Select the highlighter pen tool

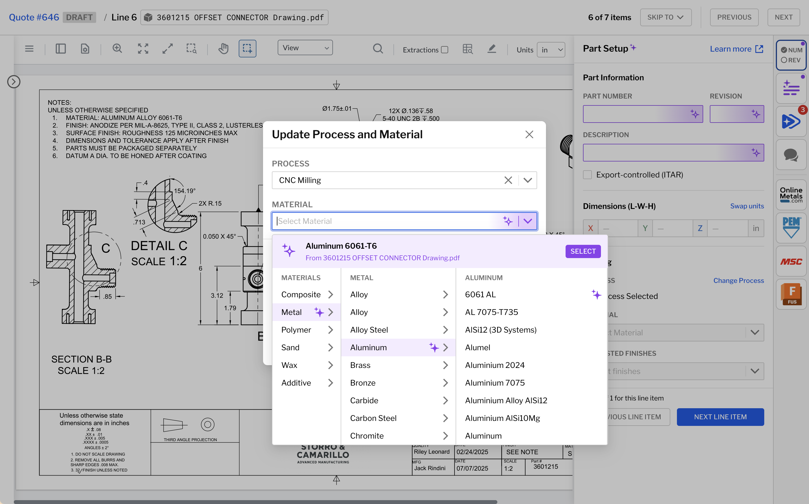point(492,49)
